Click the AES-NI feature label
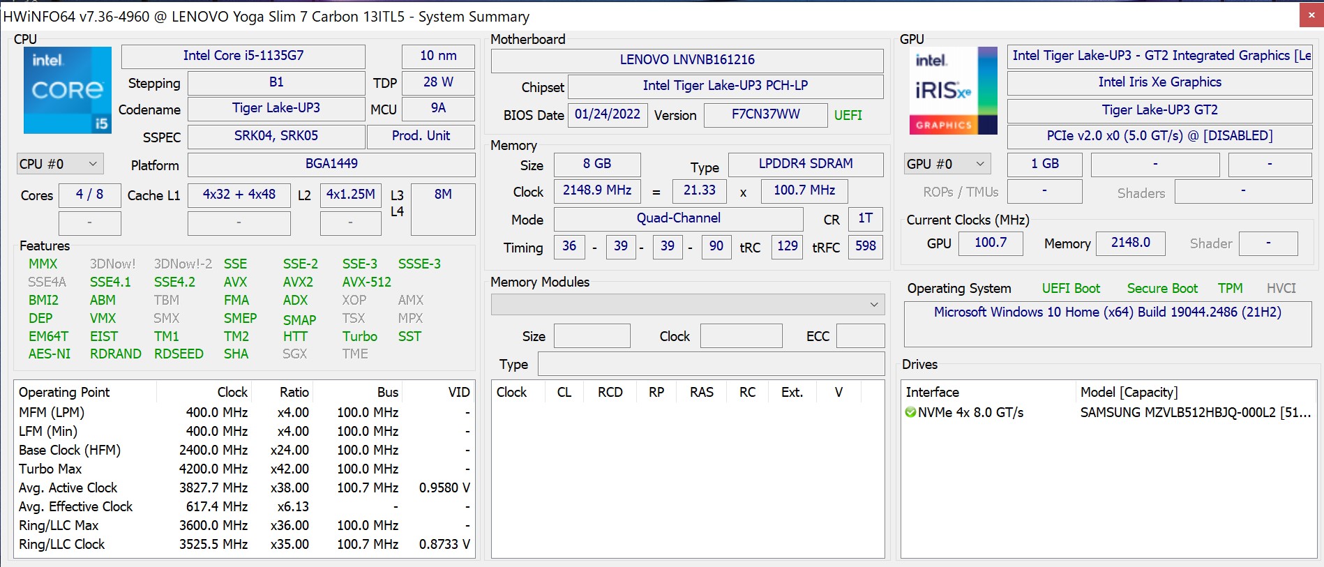The width and height of the screenshot is (1324, 567). click(50, 354)
